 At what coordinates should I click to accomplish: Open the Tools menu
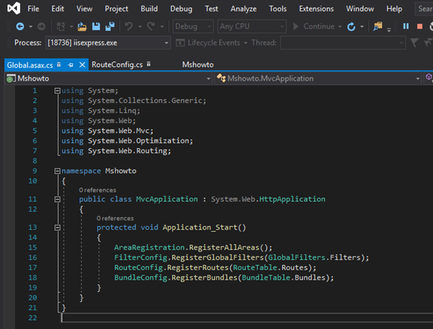coord(278,9)
